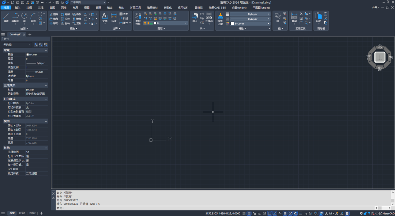
Task: Open the layer 0 dropdown list
Action: coord(166,23)
